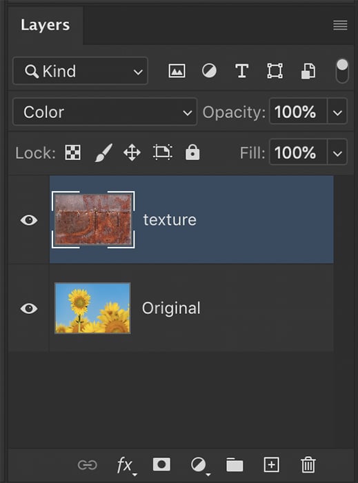This screenshot has width=358, height=483.
Task: Click the Fill label
Action: coord(252,152)
